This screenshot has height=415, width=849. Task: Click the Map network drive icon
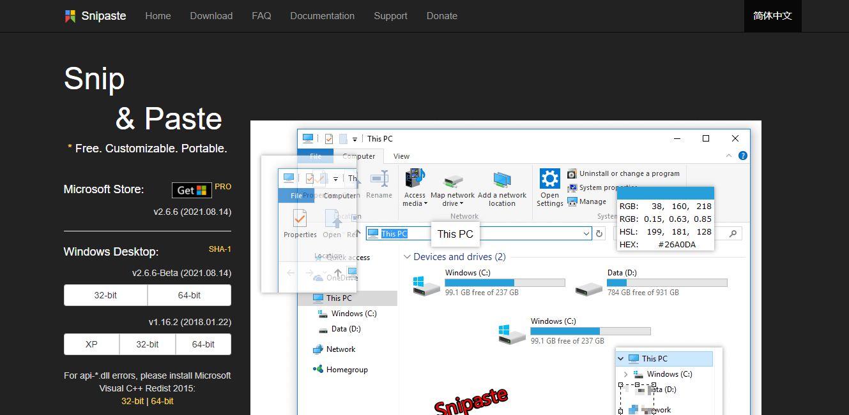452,180
